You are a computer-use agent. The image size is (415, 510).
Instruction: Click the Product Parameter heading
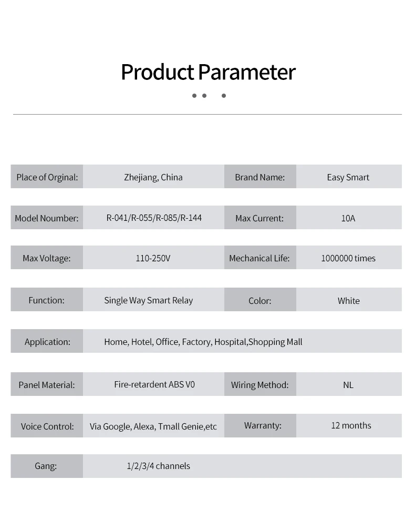(208, 72)
